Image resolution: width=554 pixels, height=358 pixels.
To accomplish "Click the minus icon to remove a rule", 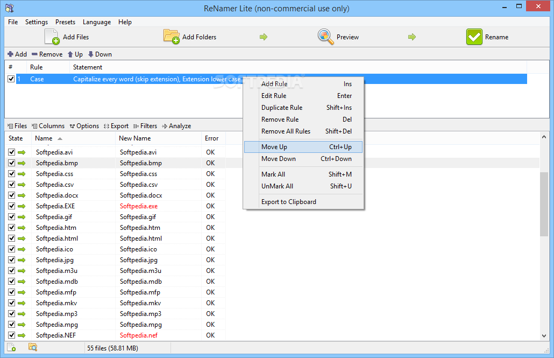I will (x=34, y=54).
